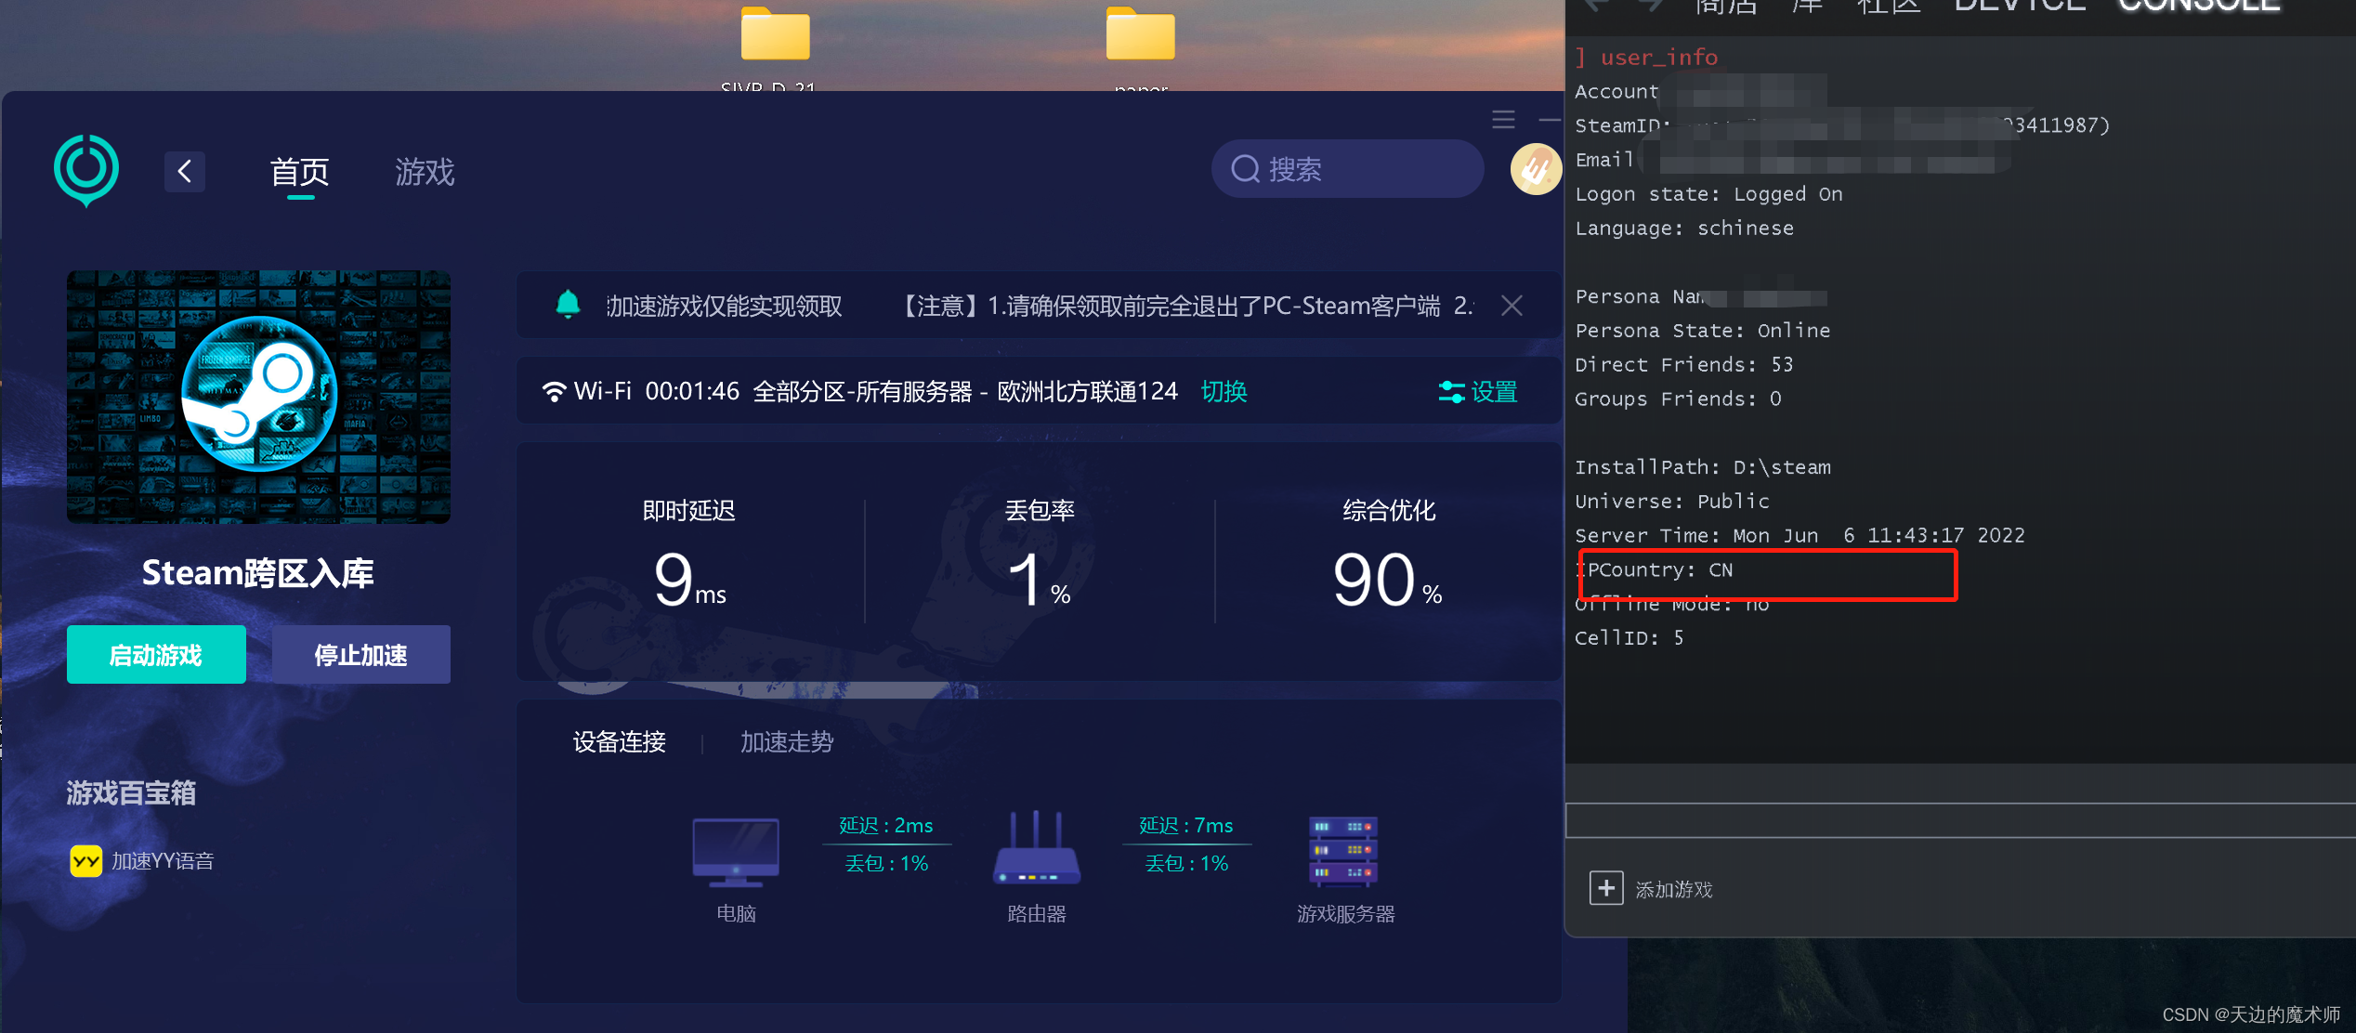Dismiss the notice banner with X
2356x1033 pixels.
pos(1512,306)
